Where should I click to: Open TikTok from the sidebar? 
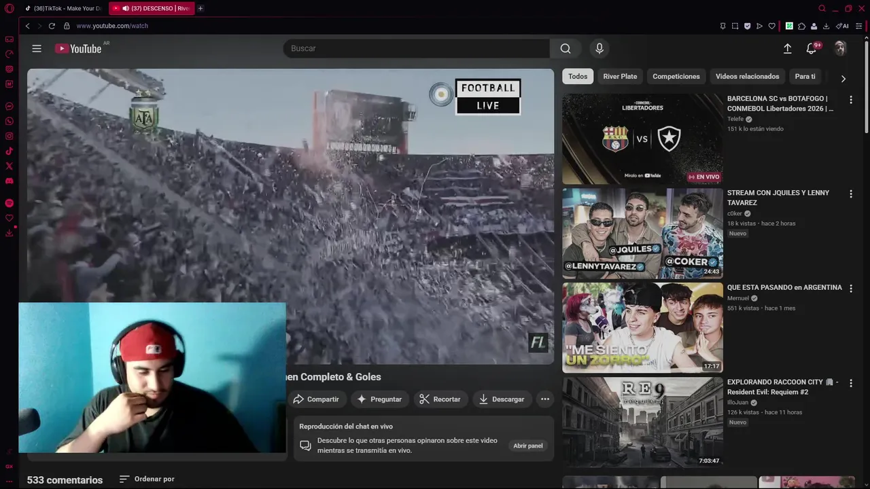pyautogui.click(x=9, y=151)
